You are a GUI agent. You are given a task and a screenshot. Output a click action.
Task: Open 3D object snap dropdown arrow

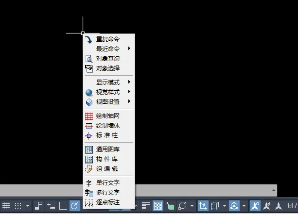coord(192,206)
